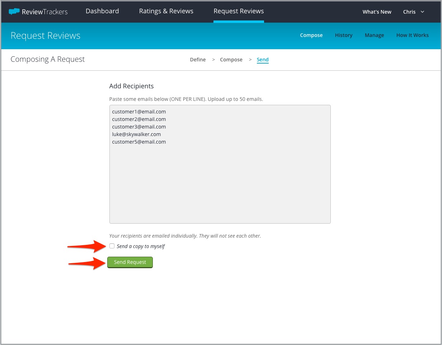Select the Send step in breadcrumb
The height and width of the screenshot is (345, 442).
263,60
